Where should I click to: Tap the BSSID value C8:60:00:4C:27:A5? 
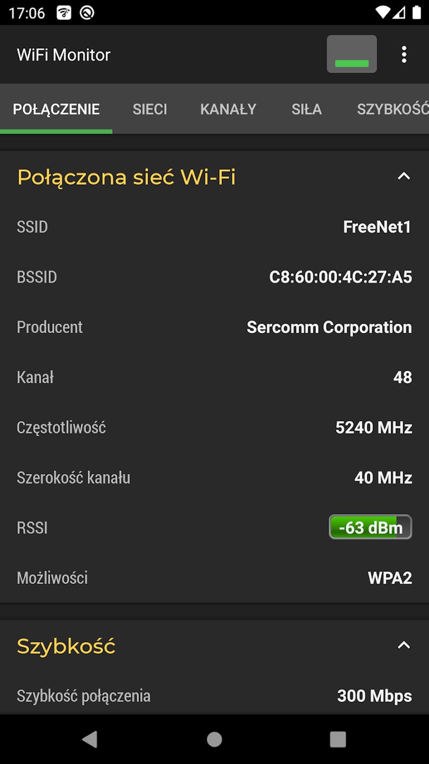[341, 277]
